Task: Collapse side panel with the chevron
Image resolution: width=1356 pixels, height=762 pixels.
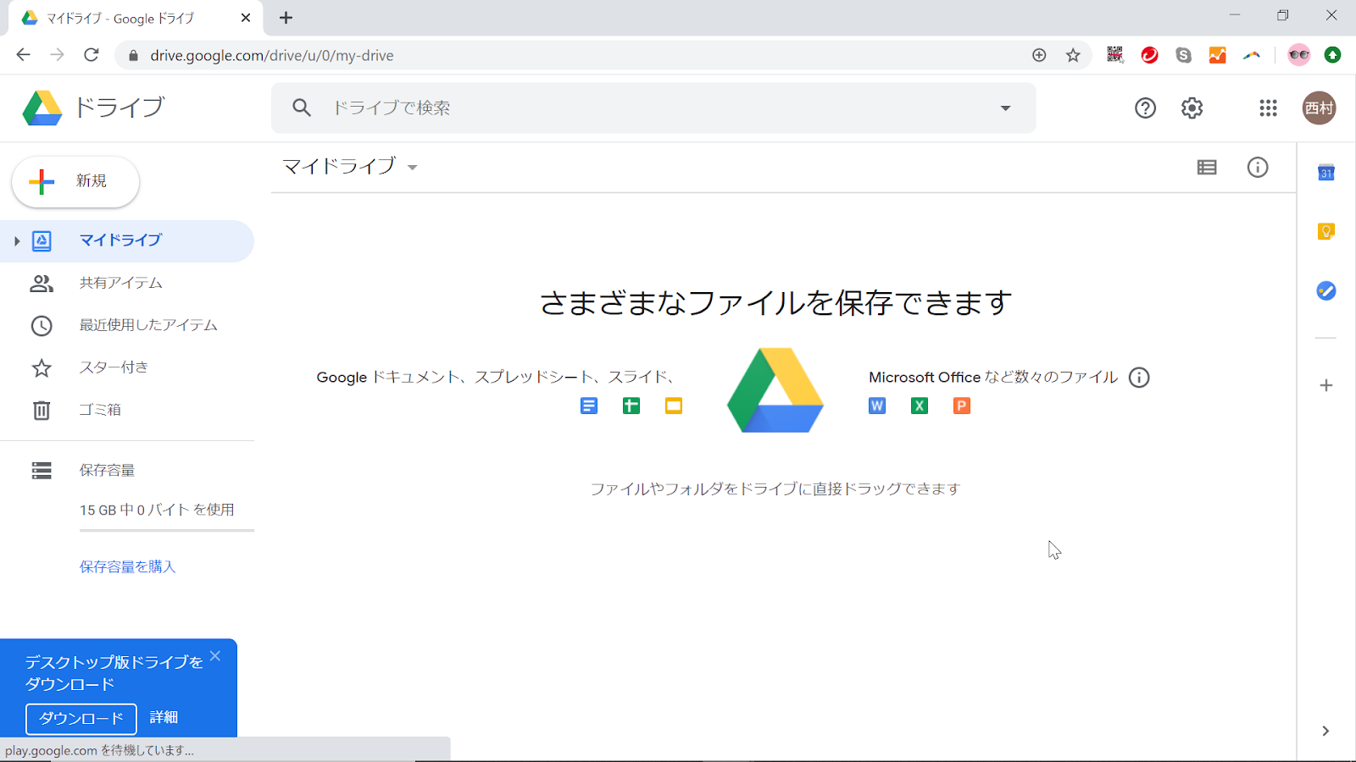Action: 1325,731
